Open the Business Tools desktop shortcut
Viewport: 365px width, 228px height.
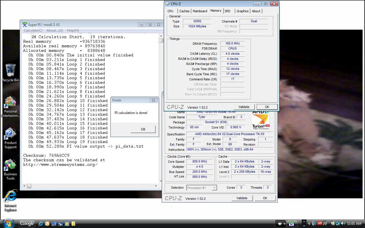tap(11, 170)
